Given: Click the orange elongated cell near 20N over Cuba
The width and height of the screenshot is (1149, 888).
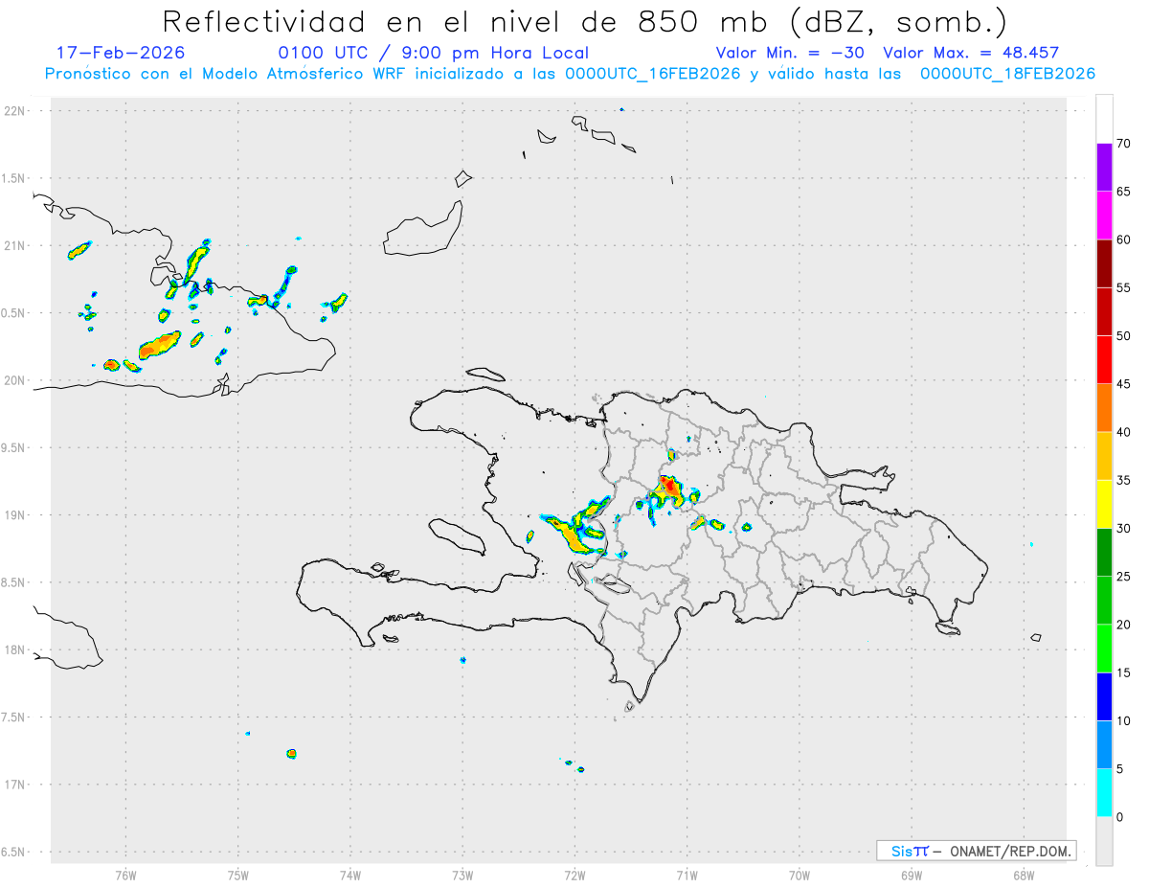Looking at the screenshot, I should click(x=158, y=345).
